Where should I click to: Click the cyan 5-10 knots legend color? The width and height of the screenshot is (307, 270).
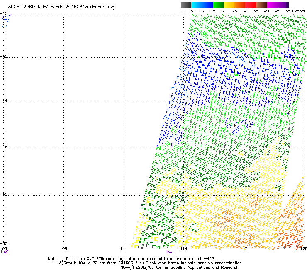pyautogui.click(x=197, y=5)
